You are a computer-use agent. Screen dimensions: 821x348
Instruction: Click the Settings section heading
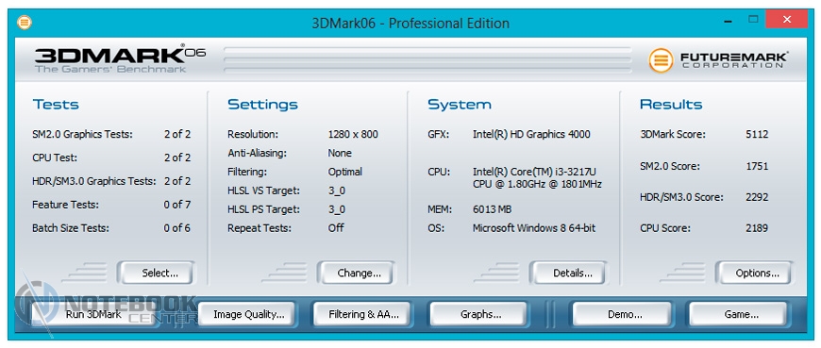(263, 104)
